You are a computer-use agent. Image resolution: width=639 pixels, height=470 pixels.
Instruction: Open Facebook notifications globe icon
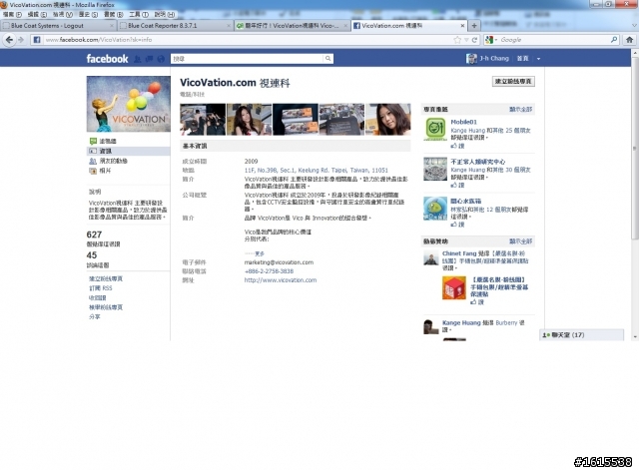coord(161,59)
